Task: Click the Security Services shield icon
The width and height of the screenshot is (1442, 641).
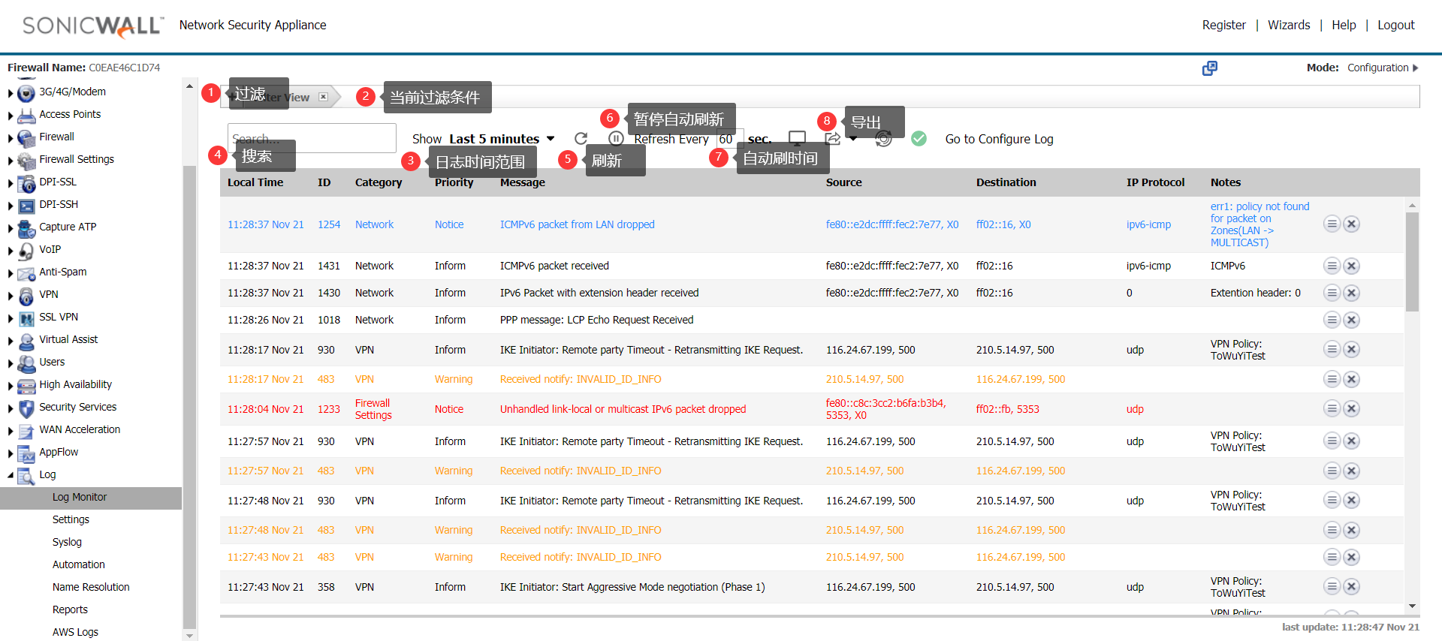Action: pyautogui.click(x=26, y=408)
